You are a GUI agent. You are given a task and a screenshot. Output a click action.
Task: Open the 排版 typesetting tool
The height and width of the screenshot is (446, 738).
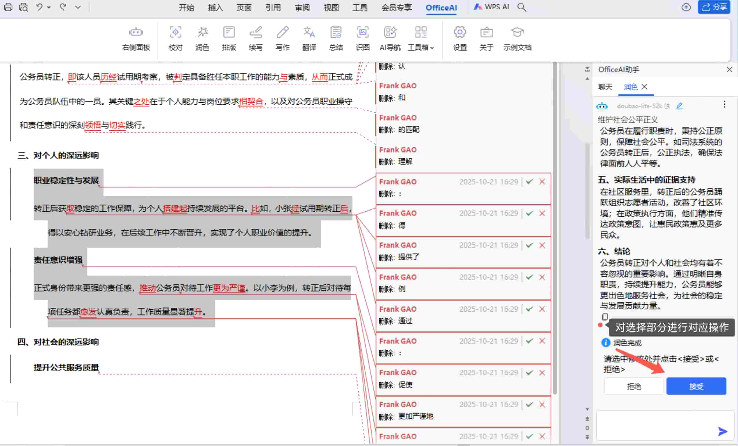click(x=229, y=38)
